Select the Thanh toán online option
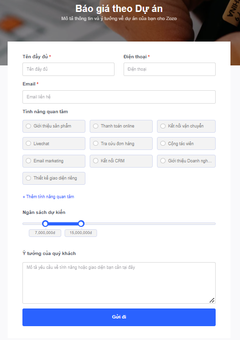This screenshot has height=340, width=240. (121, 126)
